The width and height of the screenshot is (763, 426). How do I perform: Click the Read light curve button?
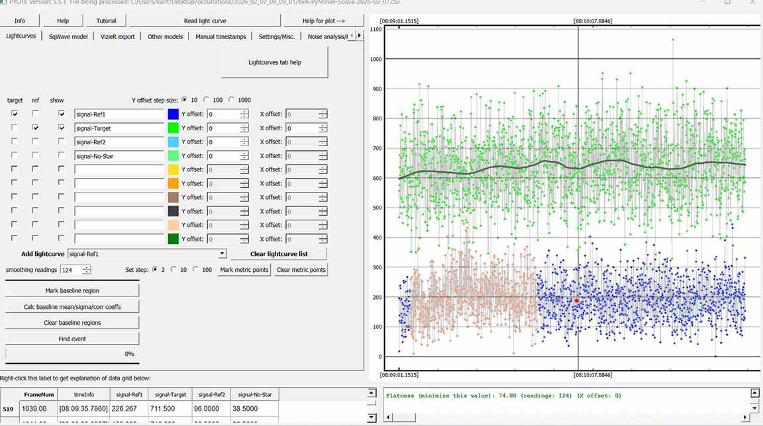(x=205, y=21)
